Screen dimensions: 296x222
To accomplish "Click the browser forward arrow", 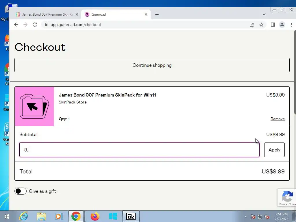I will coord(25,25).
